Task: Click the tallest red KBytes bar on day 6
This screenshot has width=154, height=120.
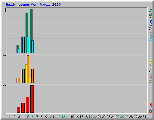Action: [32, 99]
